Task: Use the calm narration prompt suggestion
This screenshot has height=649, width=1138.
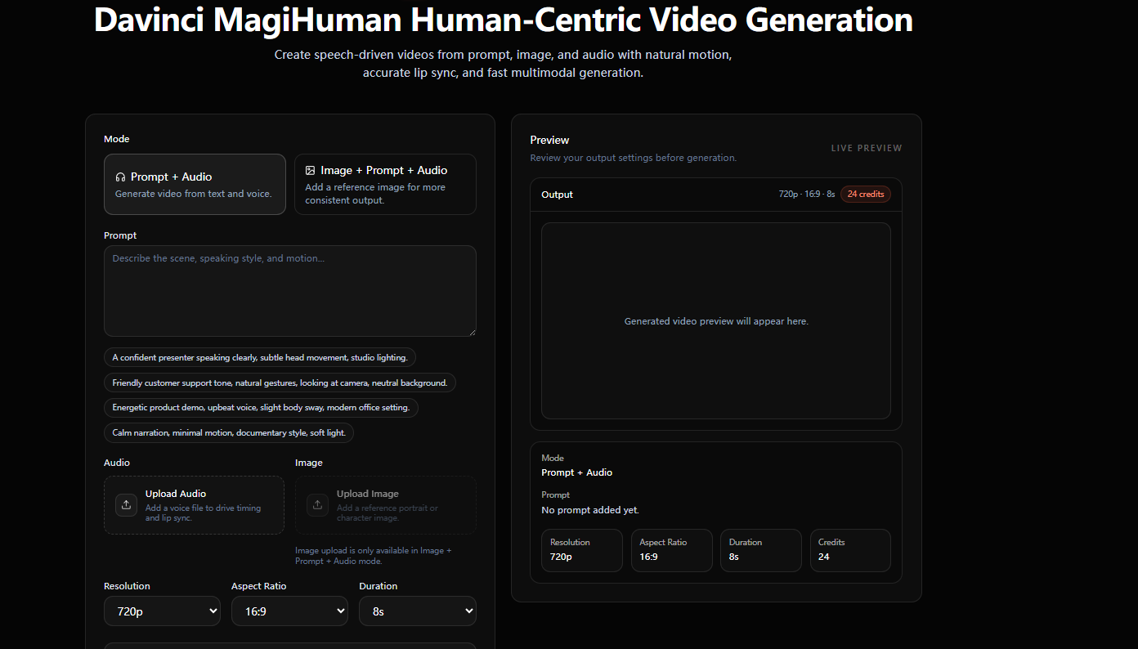Action: click(229, 432)
